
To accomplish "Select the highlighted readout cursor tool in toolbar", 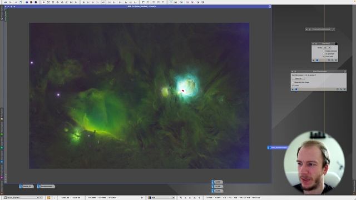I will point(43,2).
